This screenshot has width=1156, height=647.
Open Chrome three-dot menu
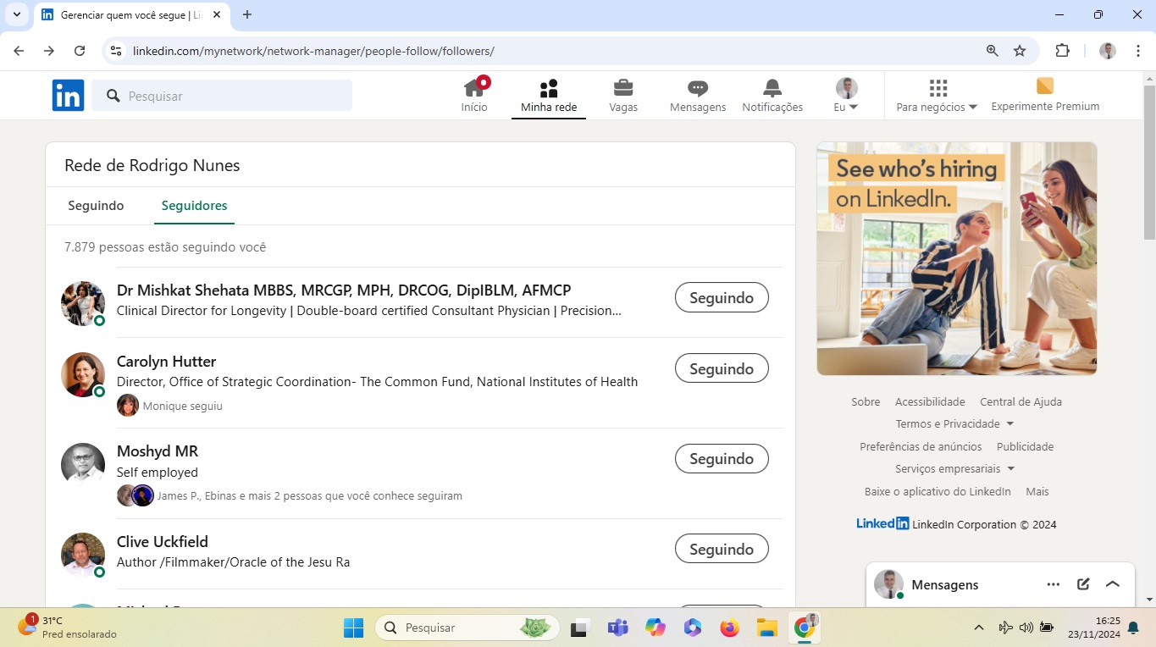[x=1138, y=51]
